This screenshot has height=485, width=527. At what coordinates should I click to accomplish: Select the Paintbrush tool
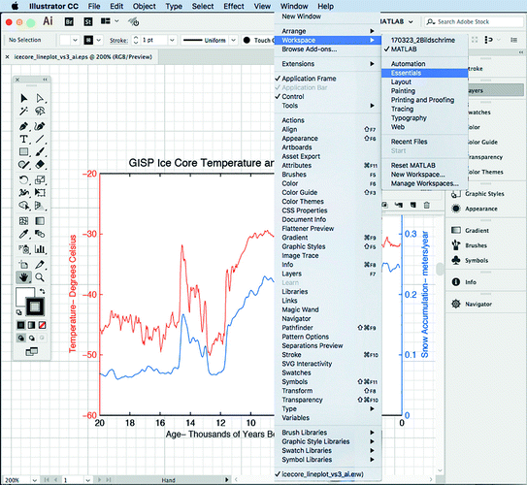coord(40,152)
